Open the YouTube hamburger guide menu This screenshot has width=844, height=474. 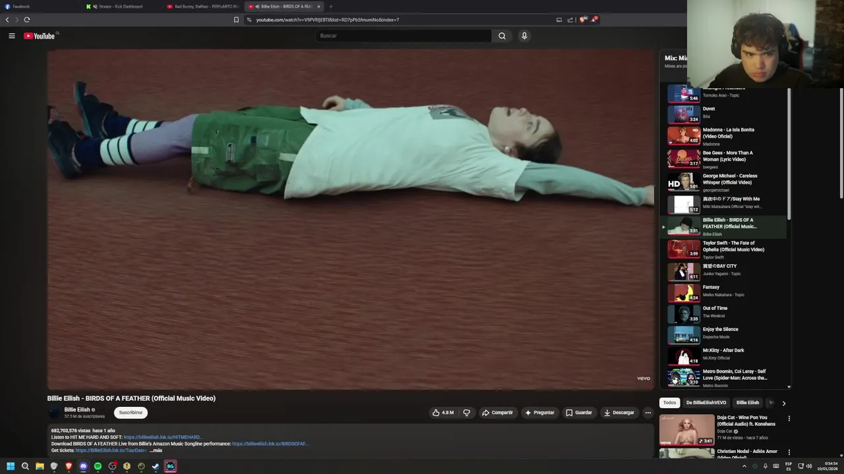tap(12, 36)
